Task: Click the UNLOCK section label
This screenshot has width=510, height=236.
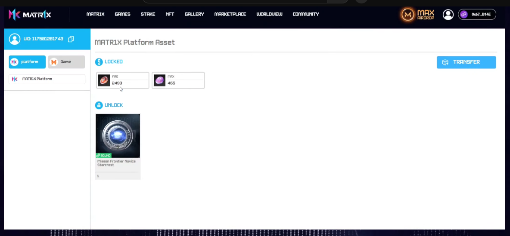Action: point(114,105)
